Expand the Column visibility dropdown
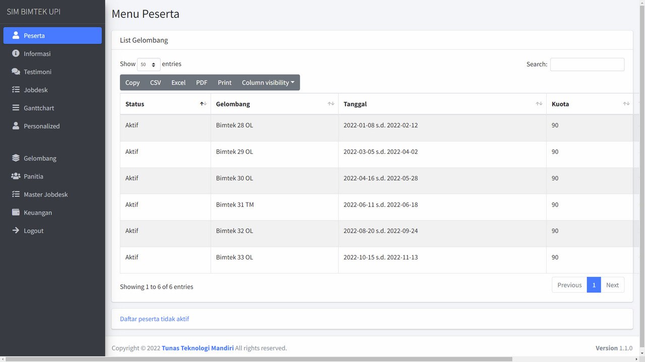Screen dimensions: 645x362 tap(268, 82)
